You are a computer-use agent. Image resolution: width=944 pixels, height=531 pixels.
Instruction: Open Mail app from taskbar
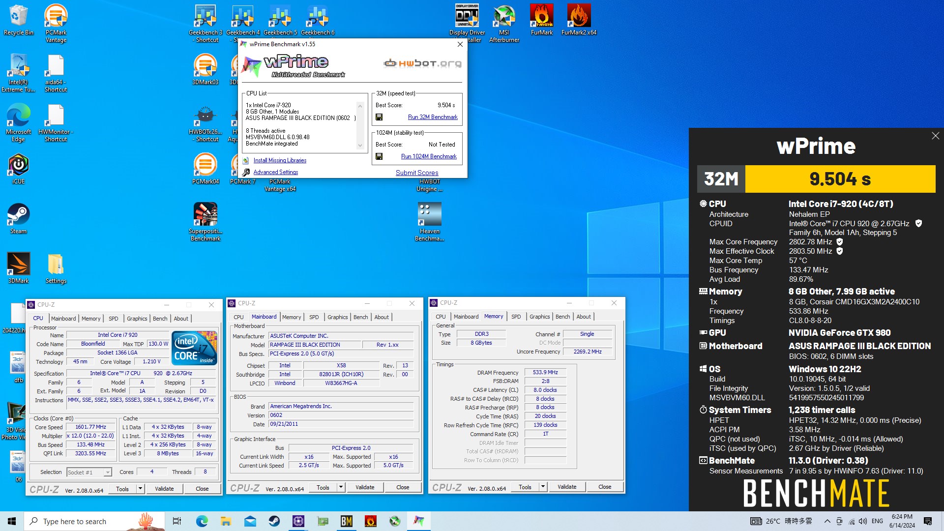pyautogui.click(x=250, y=521)
